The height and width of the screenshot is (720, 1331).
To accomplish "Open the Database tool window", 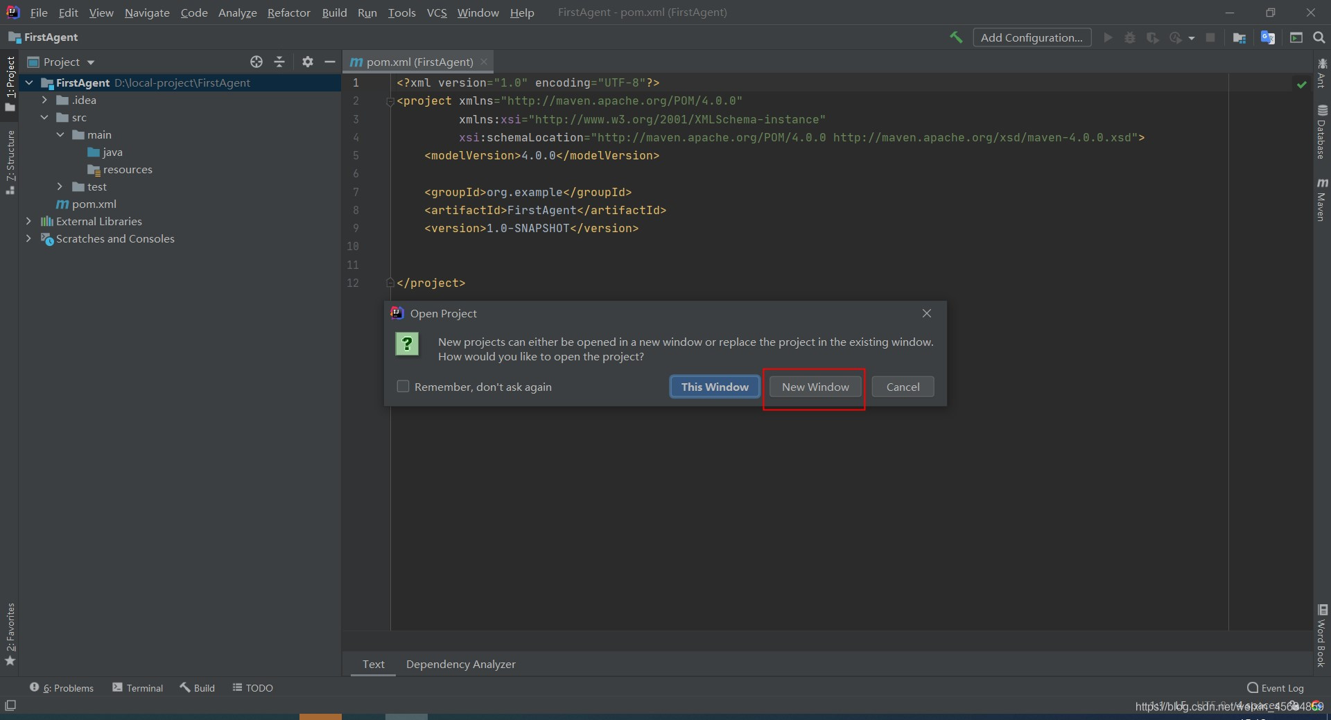I will click(x=1322, y=132).
